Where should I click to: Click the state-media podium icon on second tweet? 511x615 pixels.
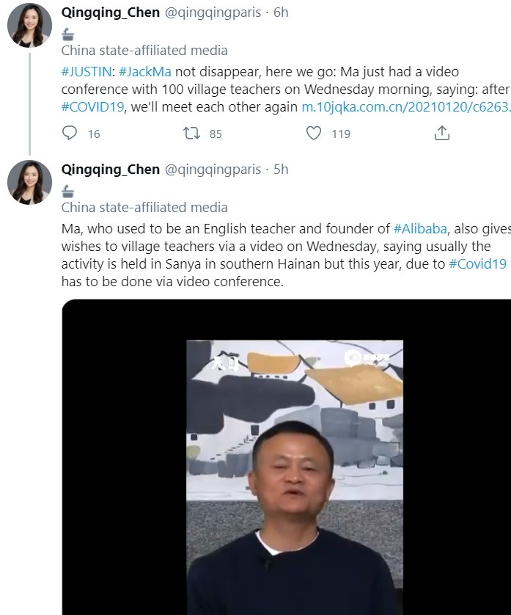68,192
